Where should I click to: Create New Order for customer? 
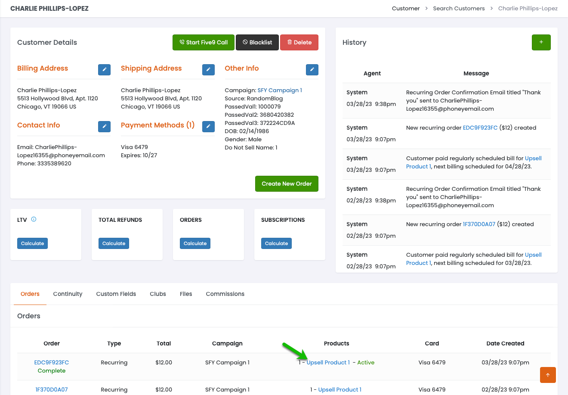[x=287, y=184]
